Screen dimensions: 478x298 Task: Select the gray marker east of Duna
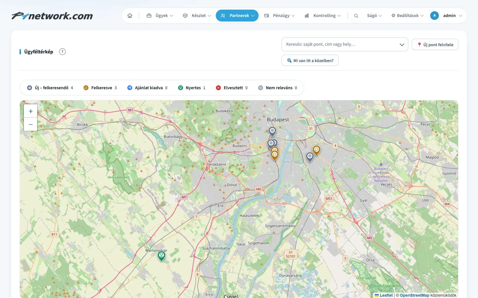tap(310, 156)
